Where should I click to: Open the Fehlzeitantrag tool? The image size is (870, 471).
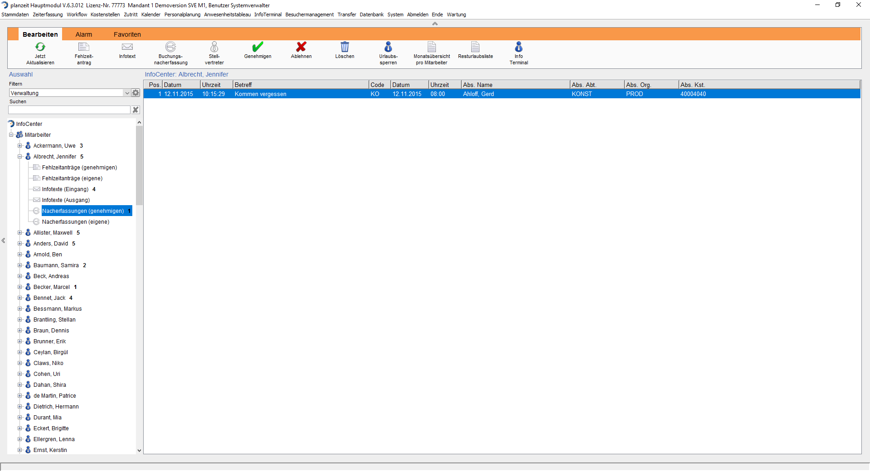point(84,47)
